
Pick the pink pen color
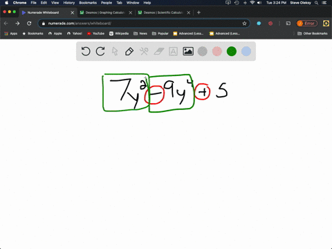(x=217, y=51)
